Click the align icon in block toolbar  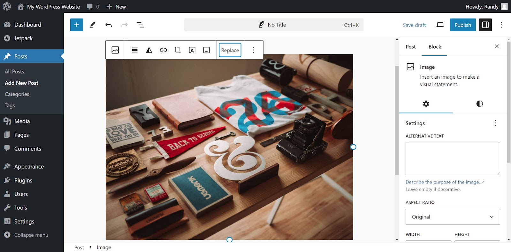click(134, 50)
